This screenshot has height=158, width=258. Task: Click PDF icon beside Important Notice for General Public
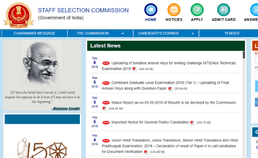point(192,122)
